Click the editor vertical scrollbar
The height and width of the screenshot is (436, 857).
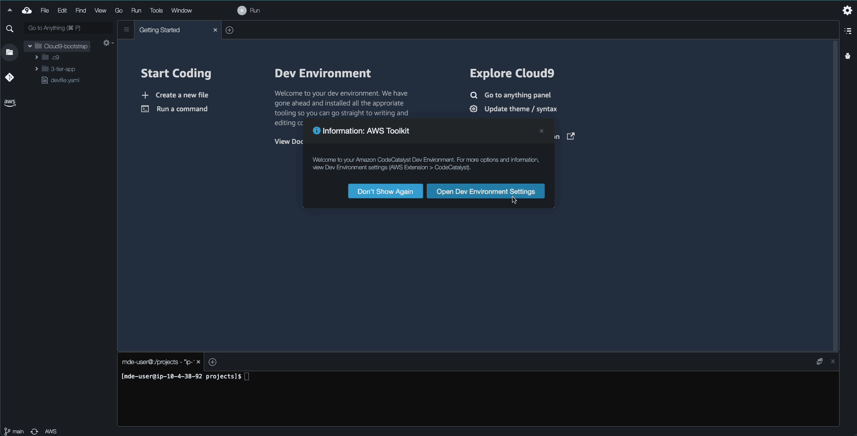[835, 196]
